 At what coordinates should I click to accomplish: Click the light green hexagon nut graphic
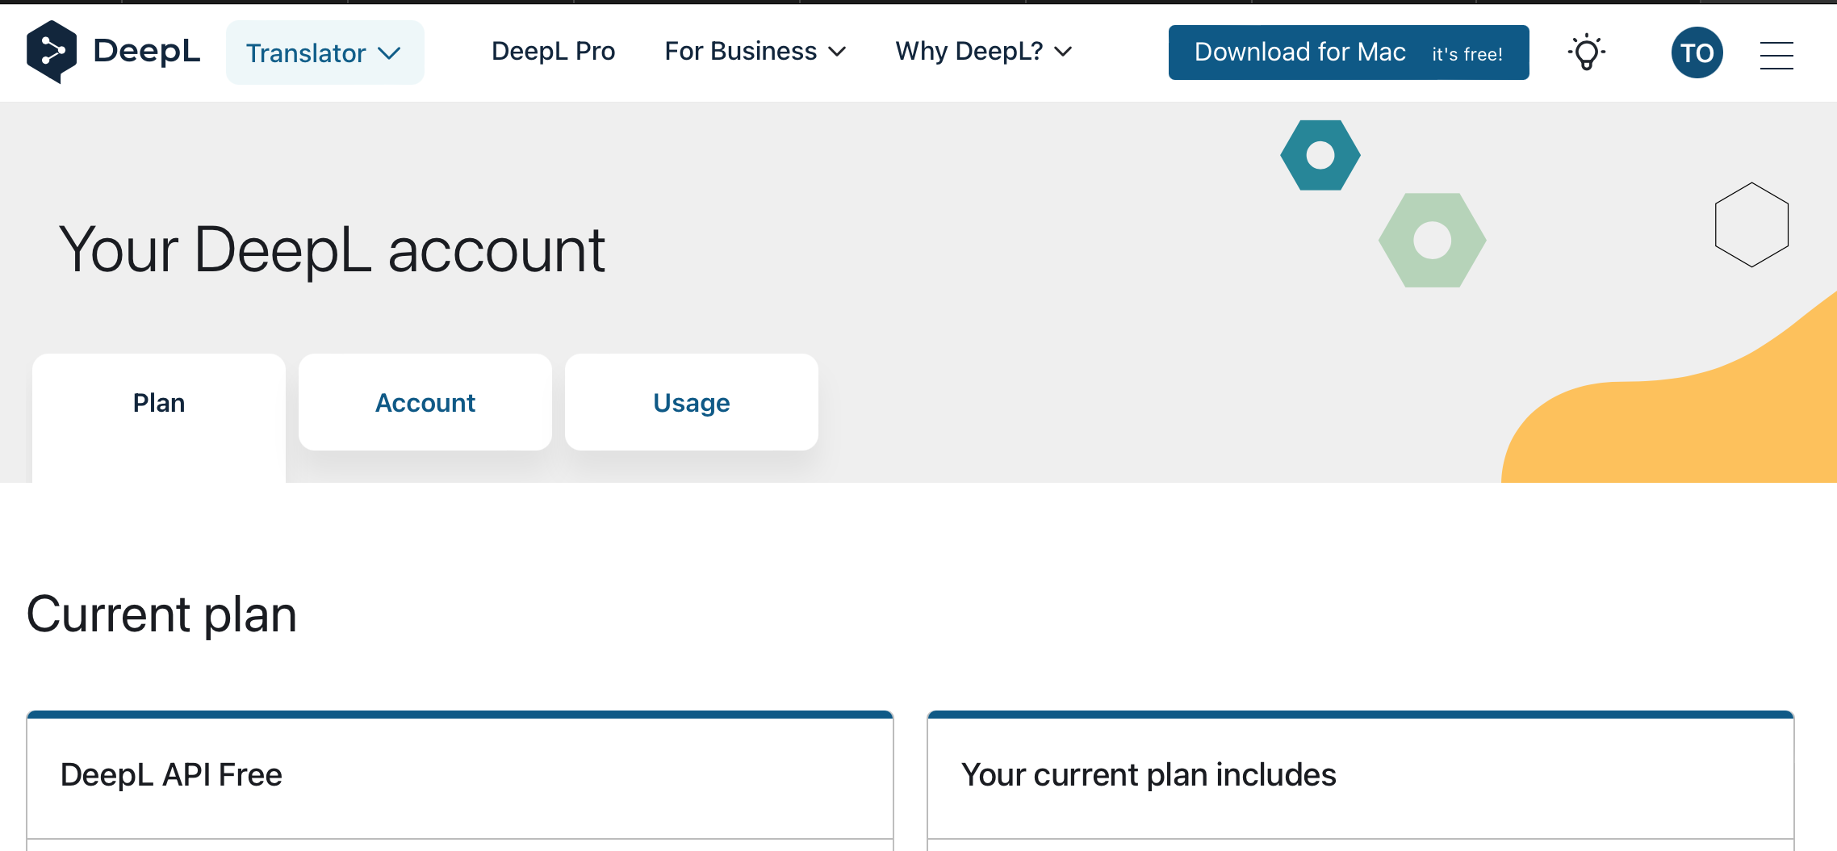[x=1433, y=240]
